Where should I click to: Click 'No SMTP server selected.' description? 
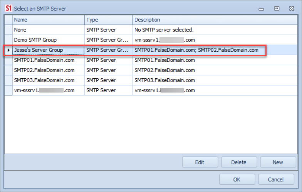pyautogui.click(x=215, y=30)
